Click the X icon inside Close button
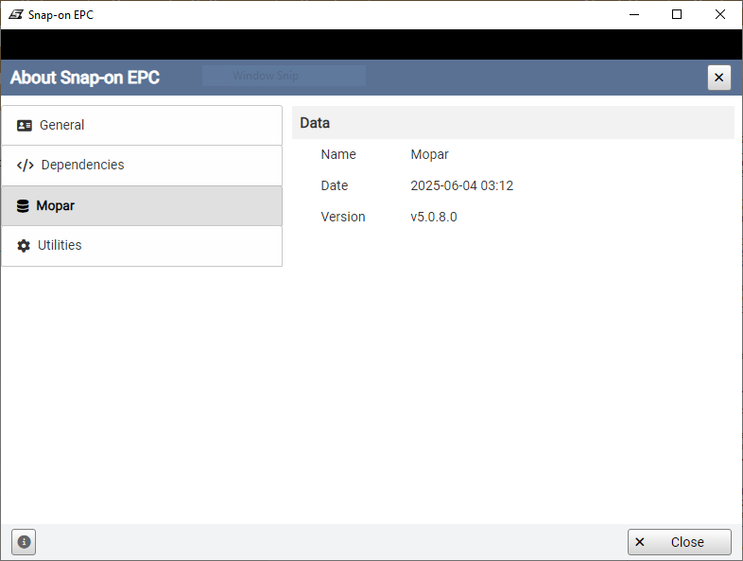Viewport: 743px width, 561px height. tap(640, 542)
